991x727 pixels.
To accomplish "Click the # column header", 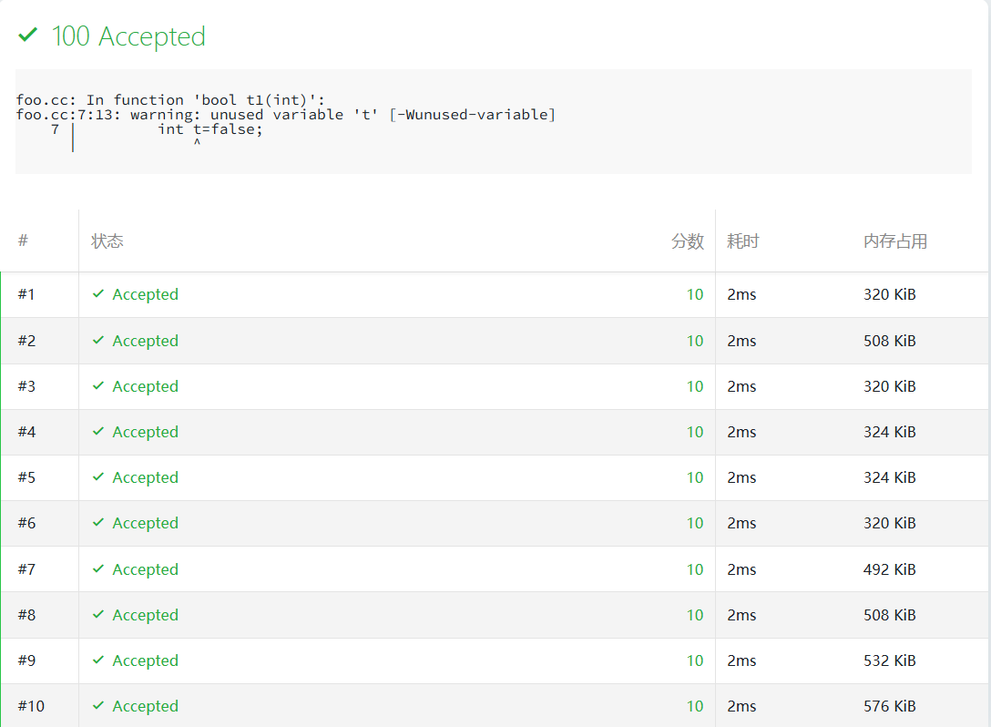I will point(23,241).
